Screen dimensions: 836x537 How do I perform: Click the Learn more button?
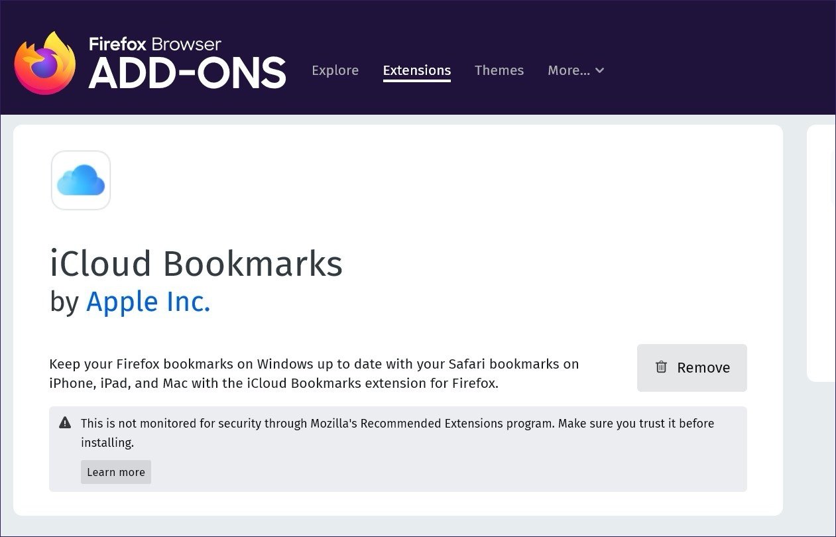coord(116,472)
